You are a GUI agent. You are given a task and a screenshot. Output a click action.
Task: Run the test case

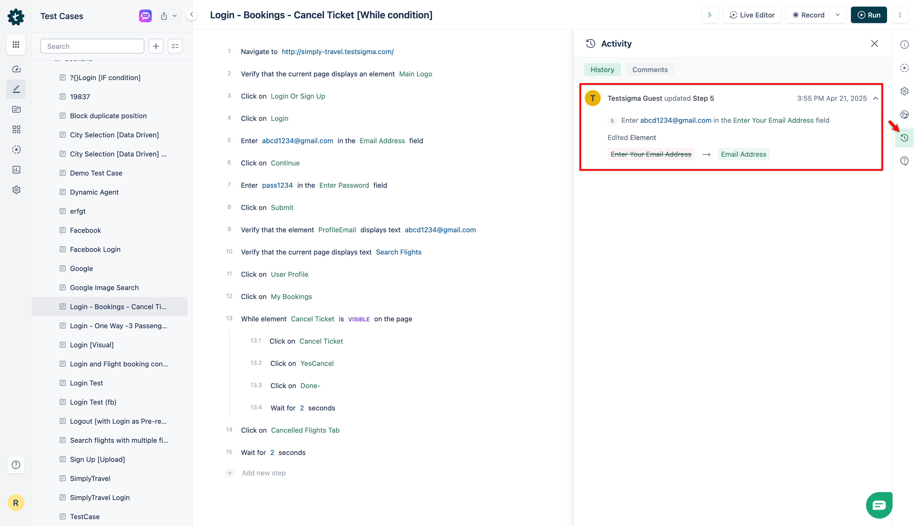pos(869,15)
